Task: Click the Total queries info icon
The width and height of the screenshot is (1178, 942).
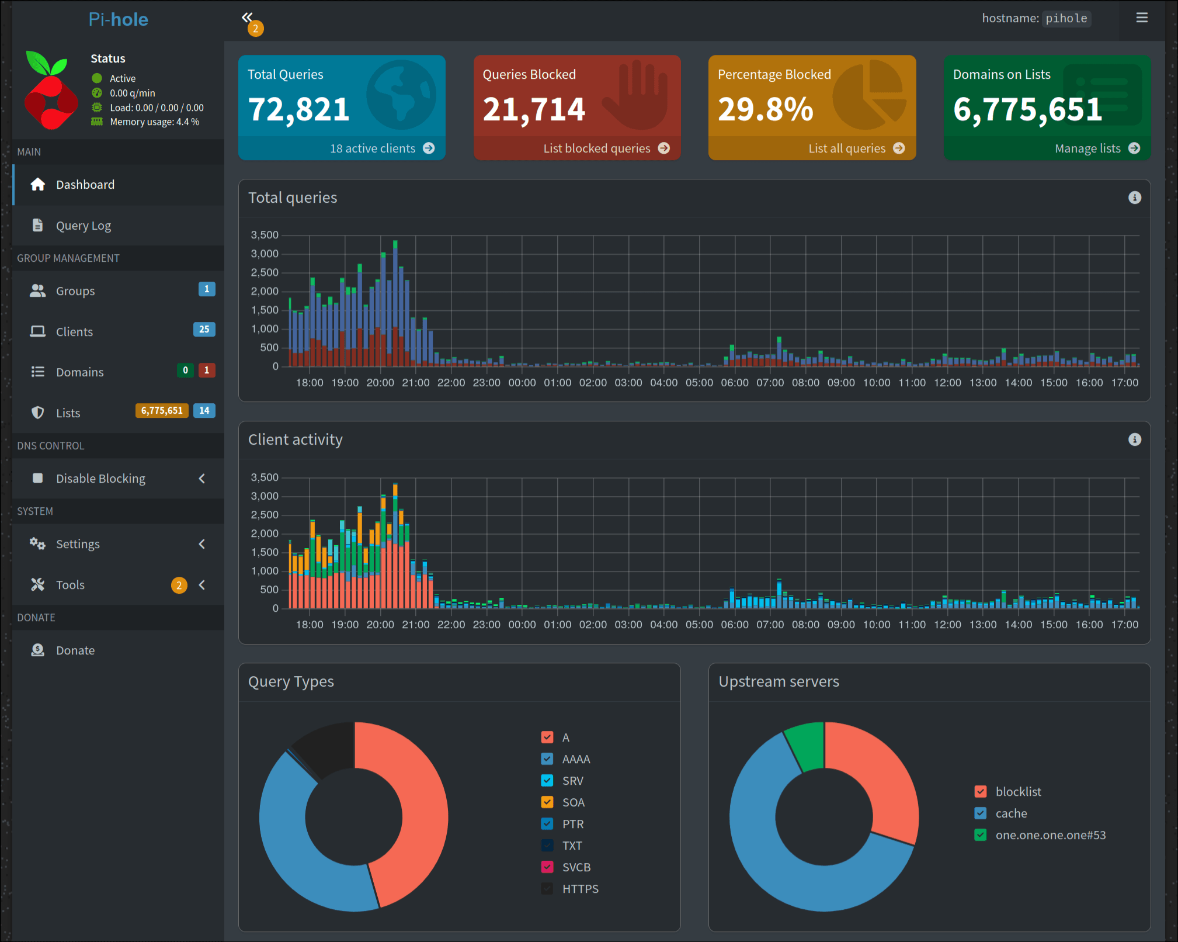Action: (x=1135, y=198)
